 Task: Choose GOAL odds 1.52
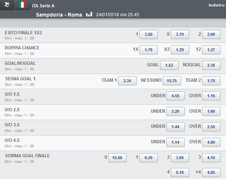coord(169,65)
